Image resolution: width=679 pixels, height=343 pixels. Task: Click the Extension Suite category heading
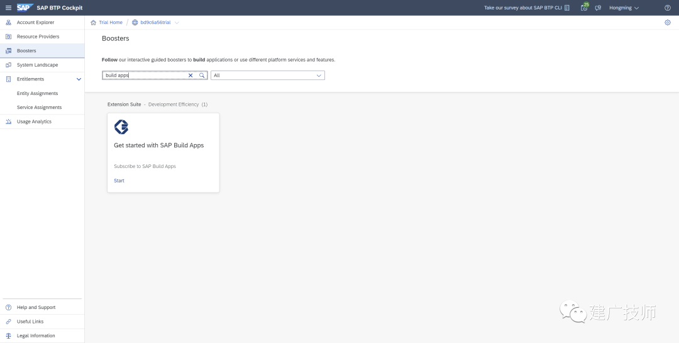(124, 104)
